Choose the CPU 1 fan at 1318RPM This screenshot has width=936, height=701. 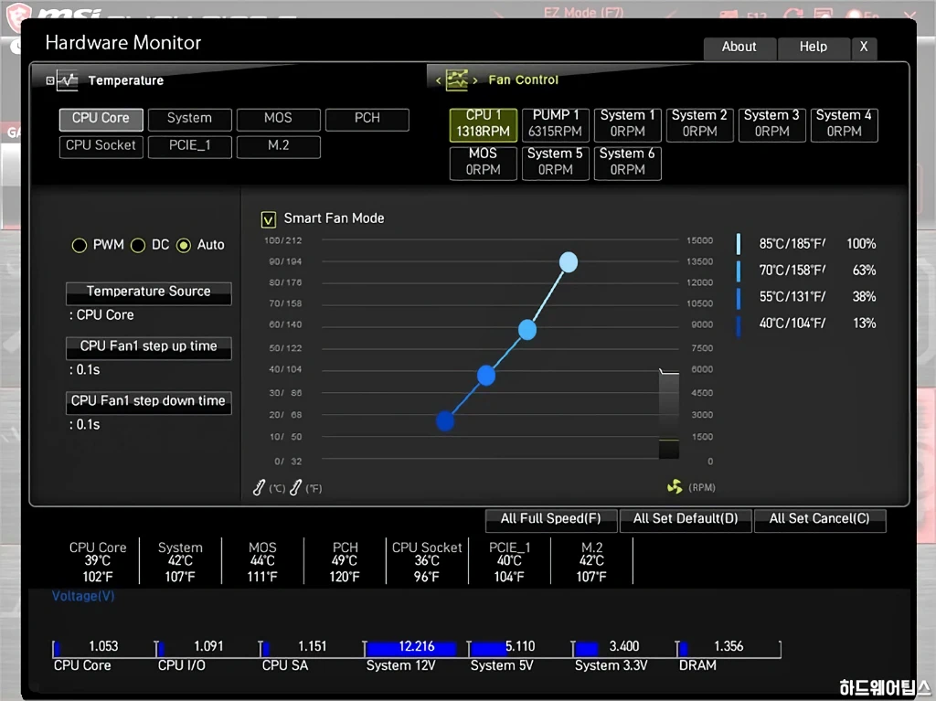coord(483,124)
